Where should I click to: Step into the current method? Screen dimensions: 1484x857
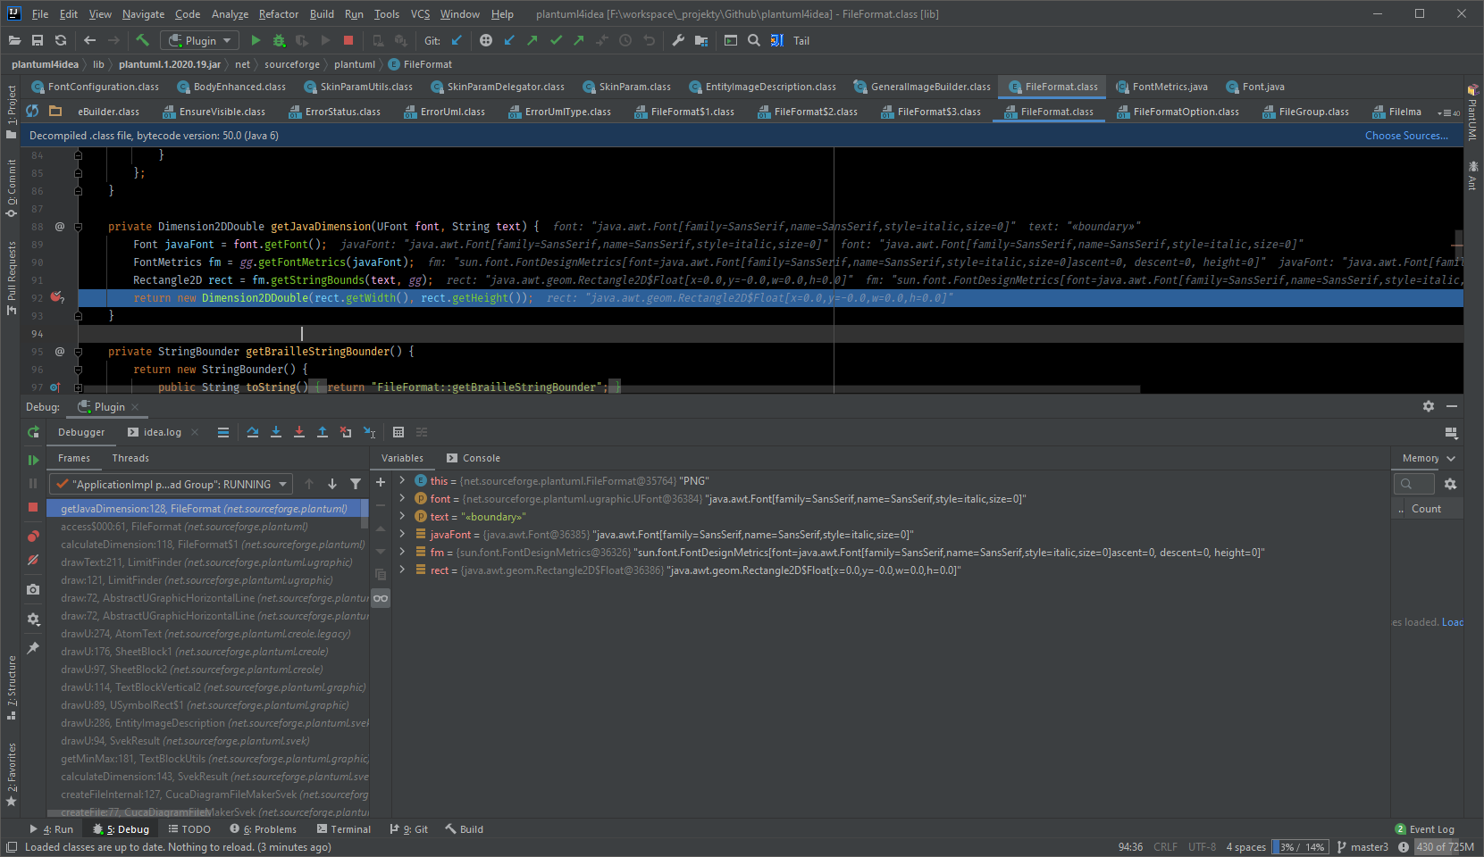[276, 432]
